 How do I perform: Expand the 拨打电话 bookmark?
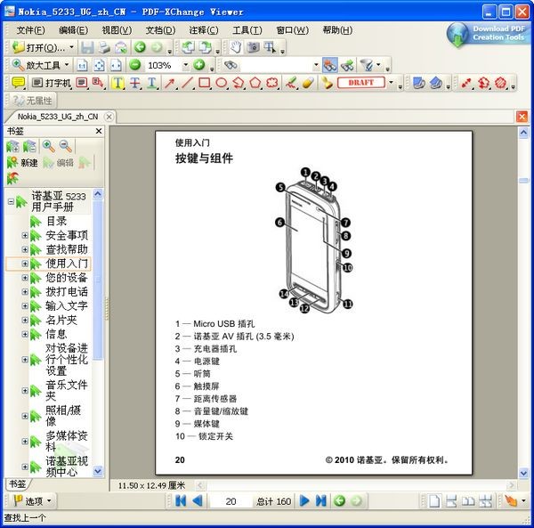[x=25, y=291]
